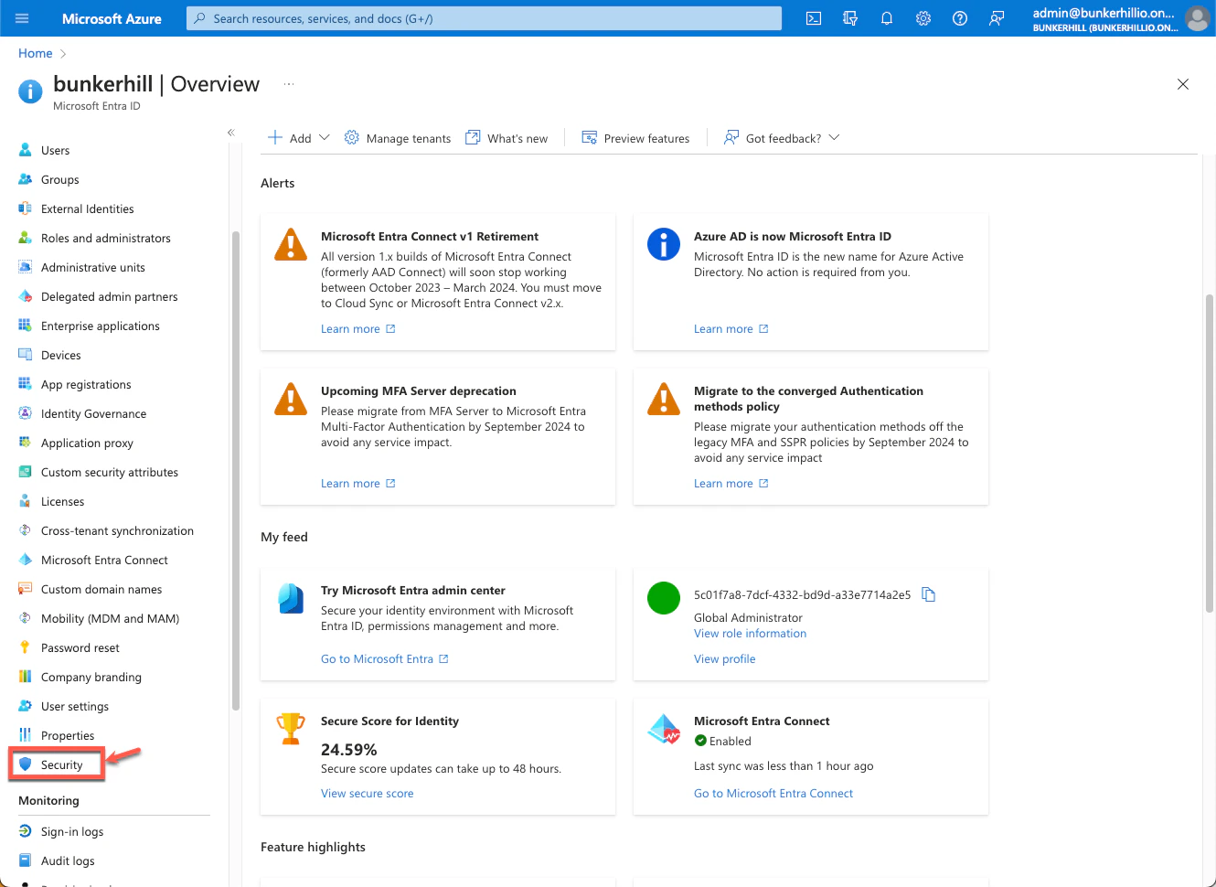Click View profile link
Screen dimensions: 1216x887
click(724, 659)
